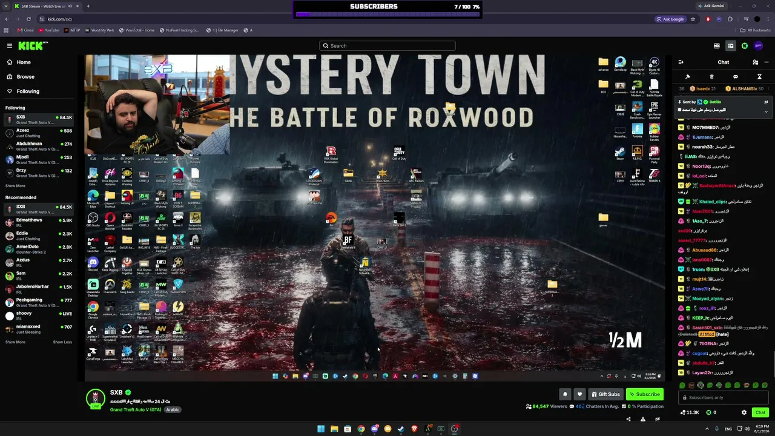Open the Windows Start menu
This screenshot has width=775, height=436.
pos(321,429)
